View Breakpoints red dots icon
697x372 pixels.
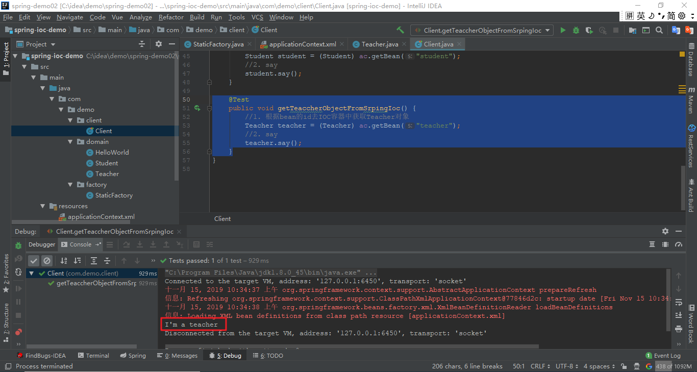click(18, 332)
